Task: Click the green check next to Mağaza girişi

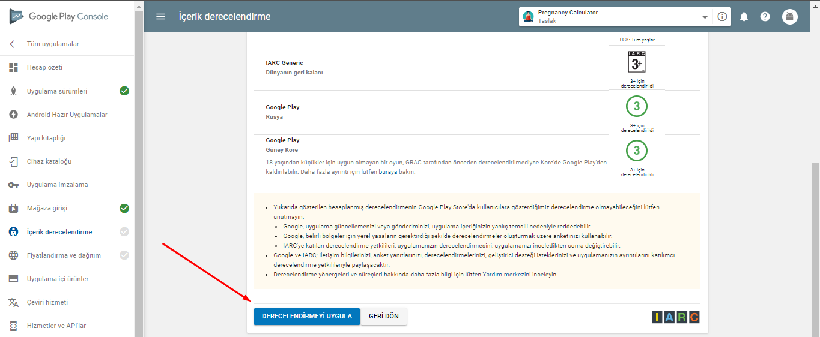Action: click(124, 208)
